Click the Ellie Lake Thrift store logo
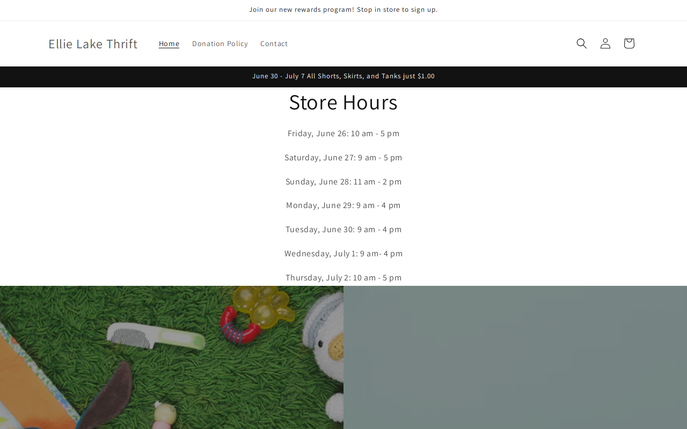Viewport: 687px width, 429px height. tap(93, 43)
